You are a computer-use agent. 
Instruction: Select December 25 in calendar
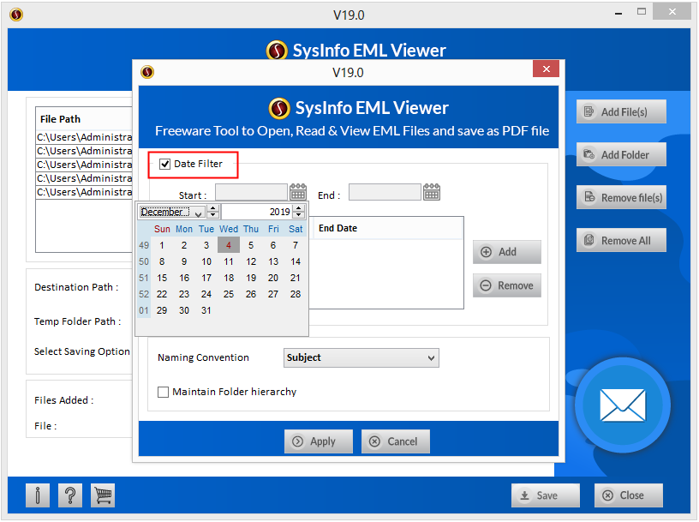pyautogui.click(x=229, y=294)
